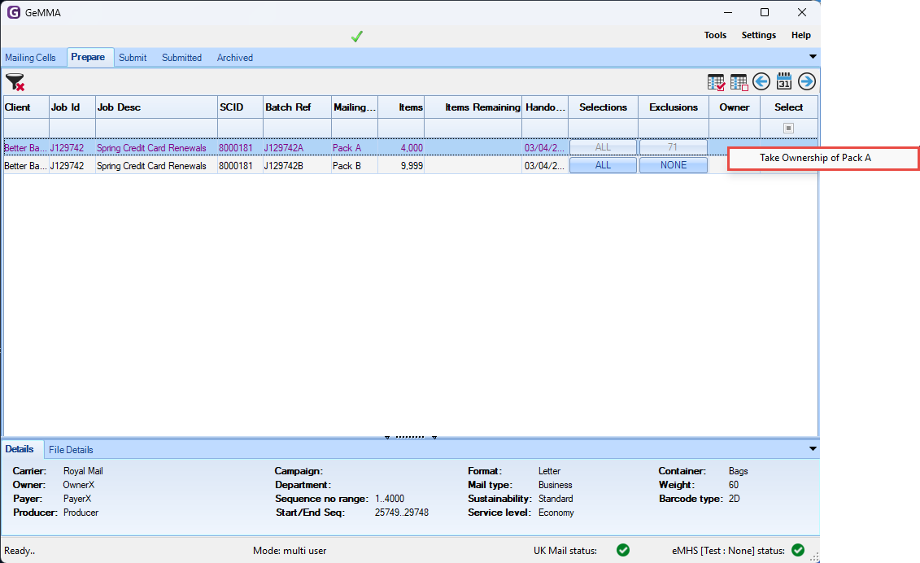Select batch J129742A cell

(x=297, y=148)
